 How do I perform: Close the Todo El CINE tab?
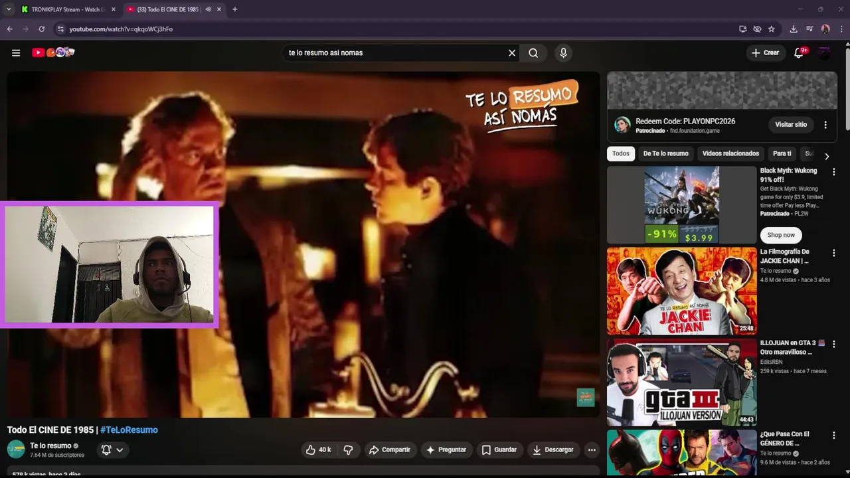click(x=219, y=9)
